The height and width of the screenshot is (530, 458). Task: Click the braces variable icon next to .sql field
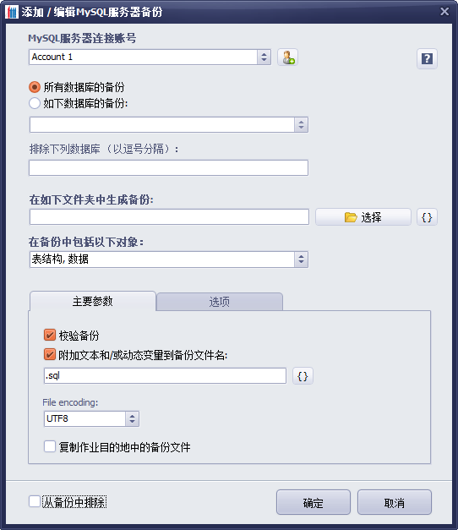[x=303, y=376]
